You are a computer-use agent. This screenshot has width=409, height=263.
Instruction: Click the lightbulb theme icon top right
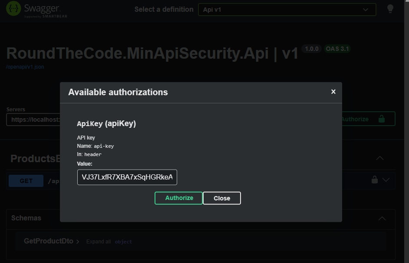point(390,8)
